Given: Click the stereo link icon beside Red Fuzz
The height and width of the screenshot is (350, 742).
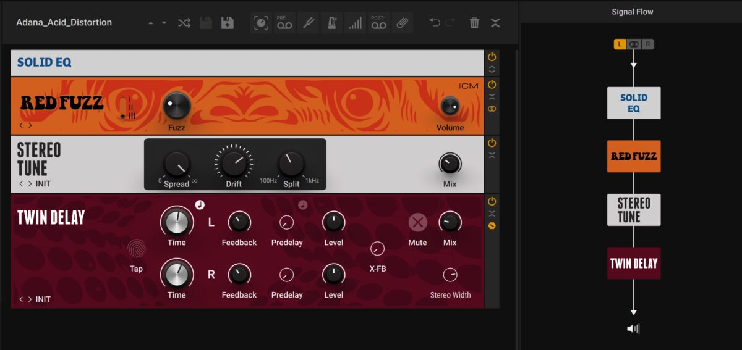Looking at the screenshot, I should tap(492, 109).
